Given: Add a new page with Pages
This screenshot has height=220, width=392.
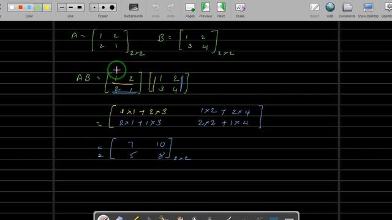Looking at the screenshot, I should point(190,10).
